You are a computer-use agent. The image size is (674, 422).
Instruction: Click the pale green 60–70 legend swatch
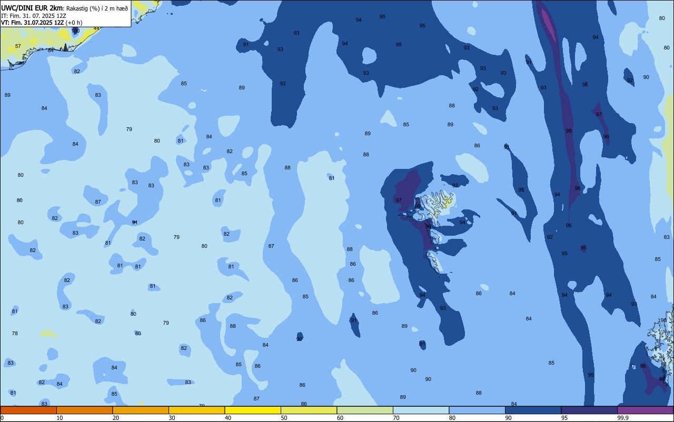[365, 410]
